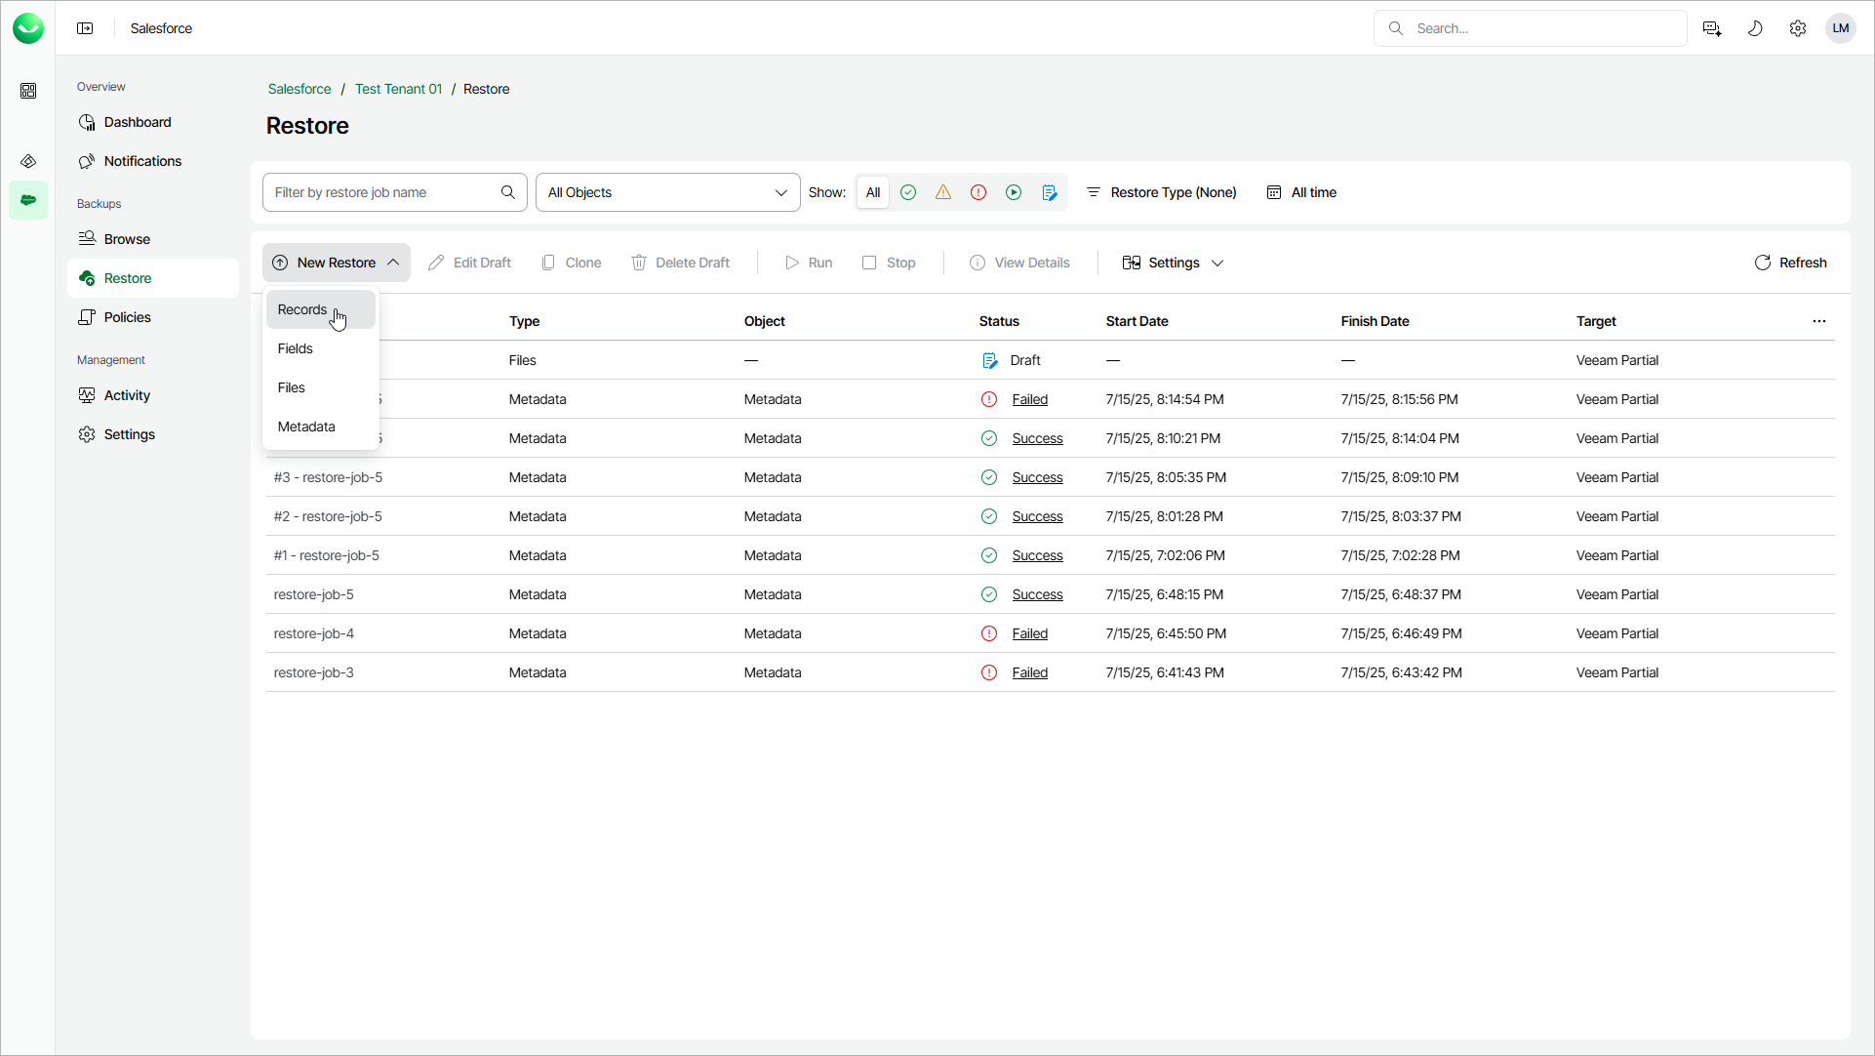The width and height of the screenshot is (1875, 1056).
Task: Select the All status filter toggle
Action: pyautogui.click(x=873, y=192)
